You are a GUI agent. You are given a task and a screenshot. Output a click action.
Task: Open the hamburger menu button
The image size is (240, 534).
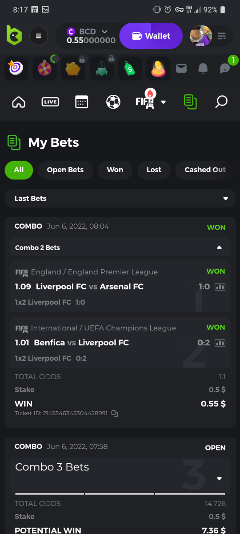[39, 36]
